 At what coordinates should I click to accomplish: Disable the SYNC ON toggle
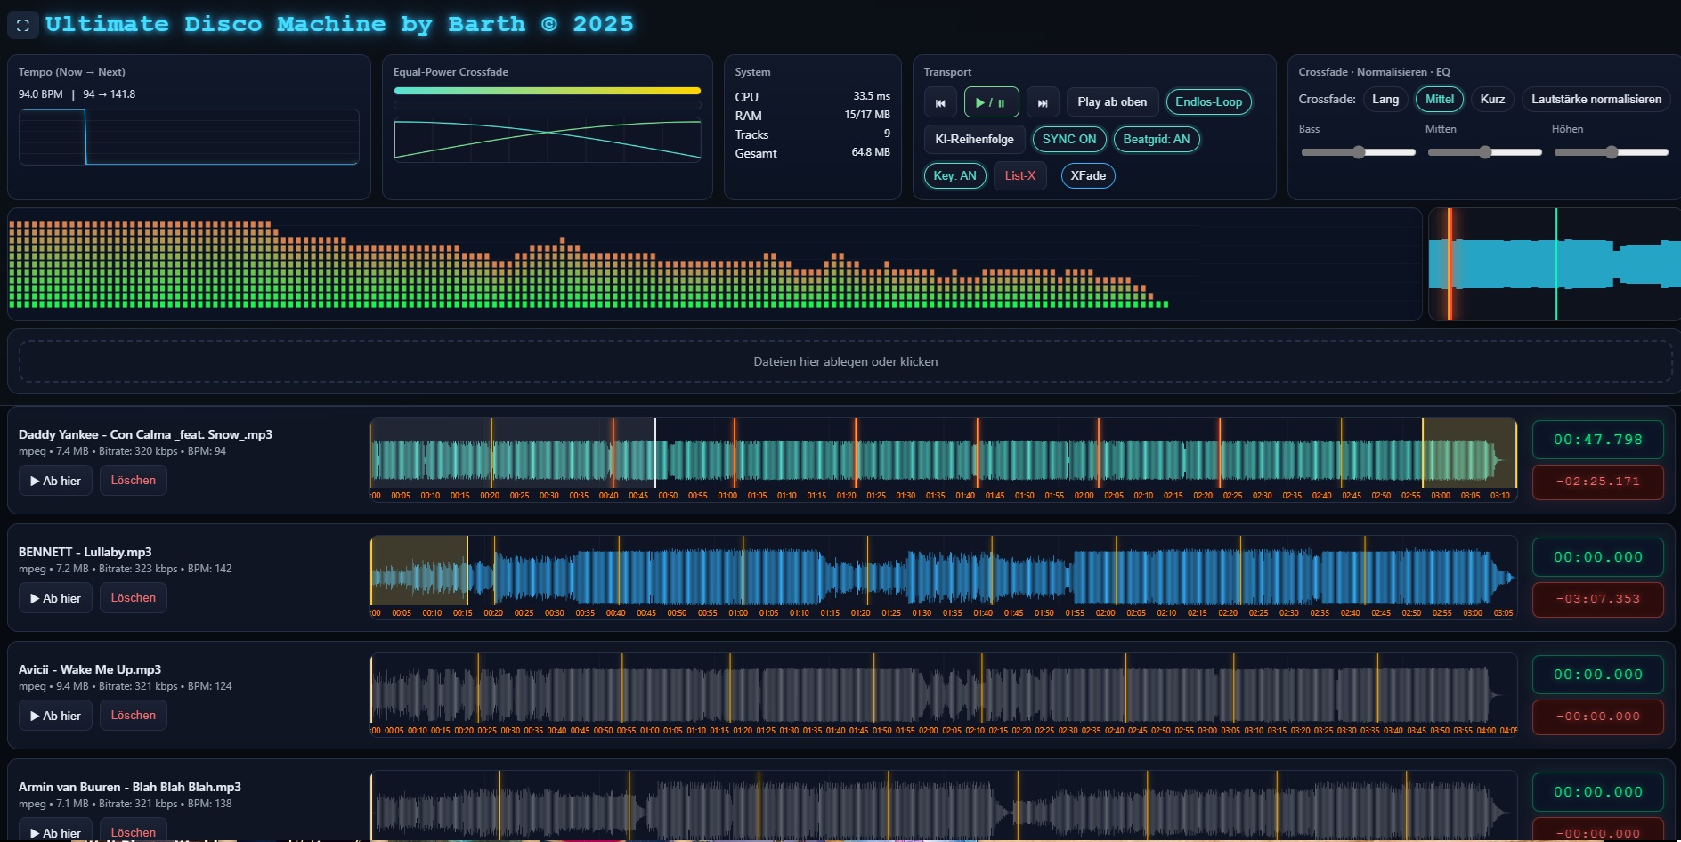click(x=1068, y=140)
